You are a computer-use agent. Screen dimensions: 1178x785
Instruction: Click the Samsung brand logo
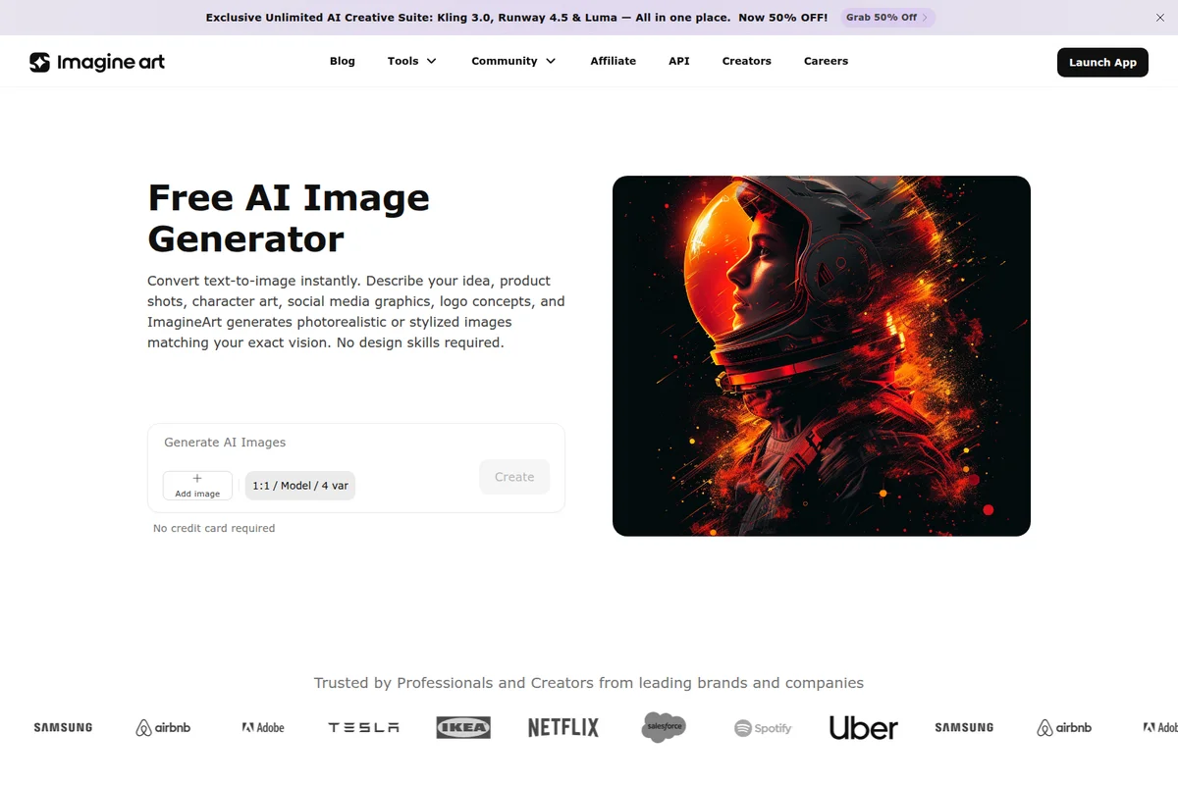pyautogui.click(x=62, y=727)
